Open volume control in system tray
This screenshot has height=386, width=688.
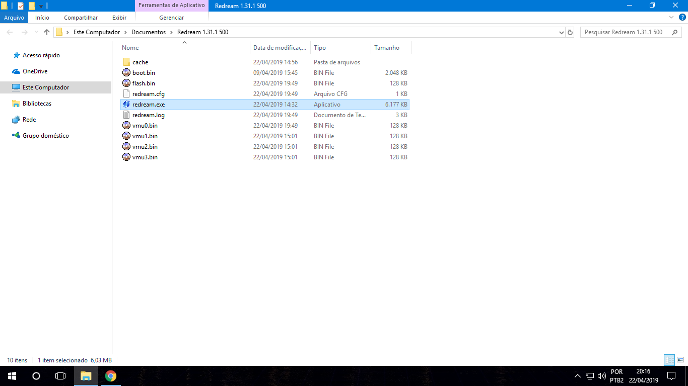[602, 376]
